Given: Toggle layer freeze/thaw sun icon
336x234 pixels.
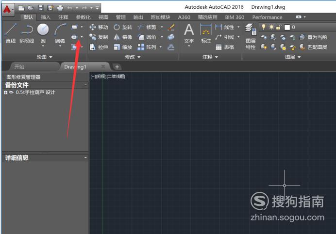Looking at the screenshot, I should click(x=271, y=27).
